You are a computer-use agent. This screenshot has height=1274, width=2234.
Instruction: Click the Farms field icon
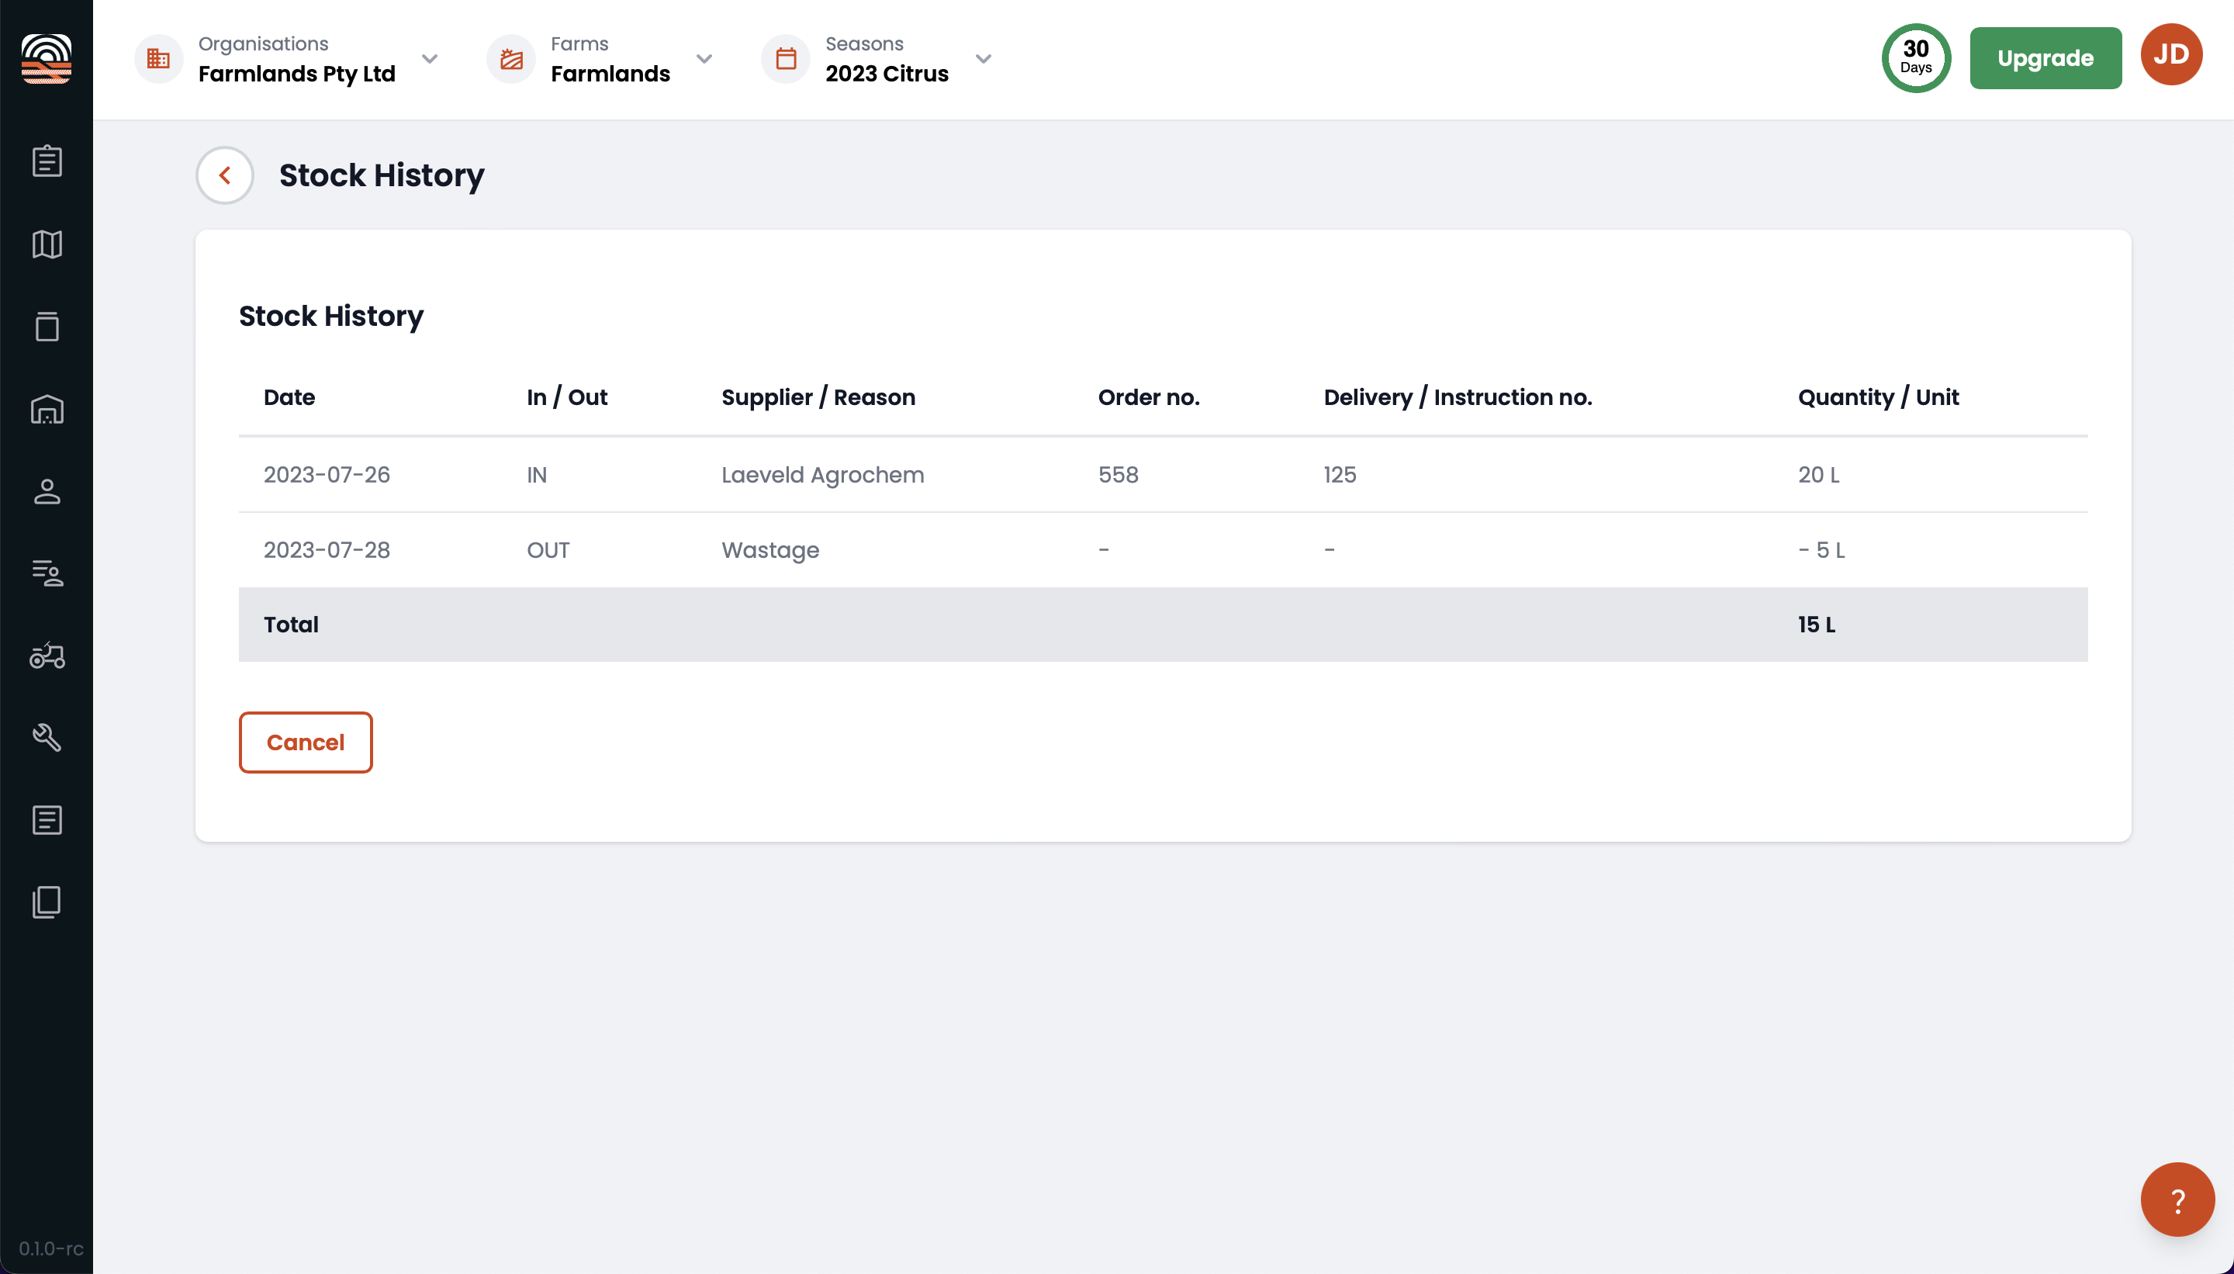pos(511,59)
